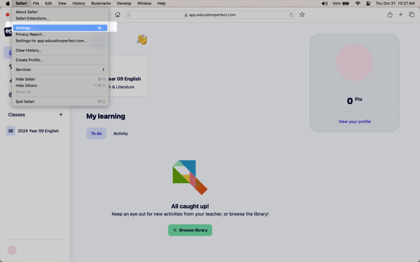Select About Safari

click(x=60, y=12)
